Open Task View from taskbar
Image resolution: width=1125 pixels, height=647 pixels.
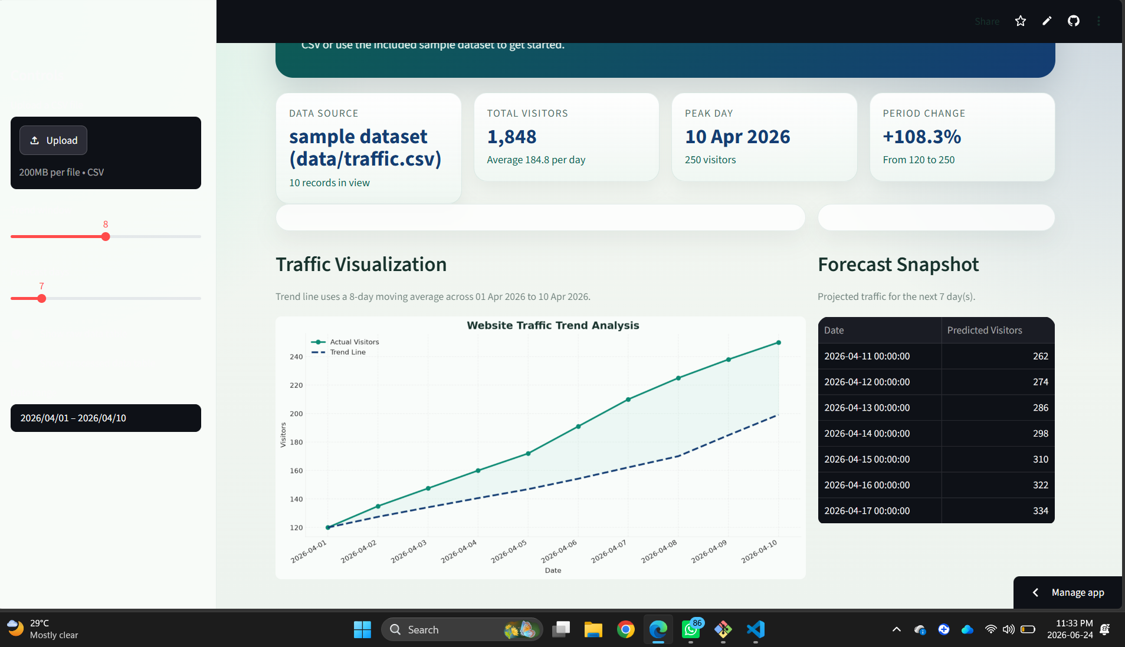561,629
